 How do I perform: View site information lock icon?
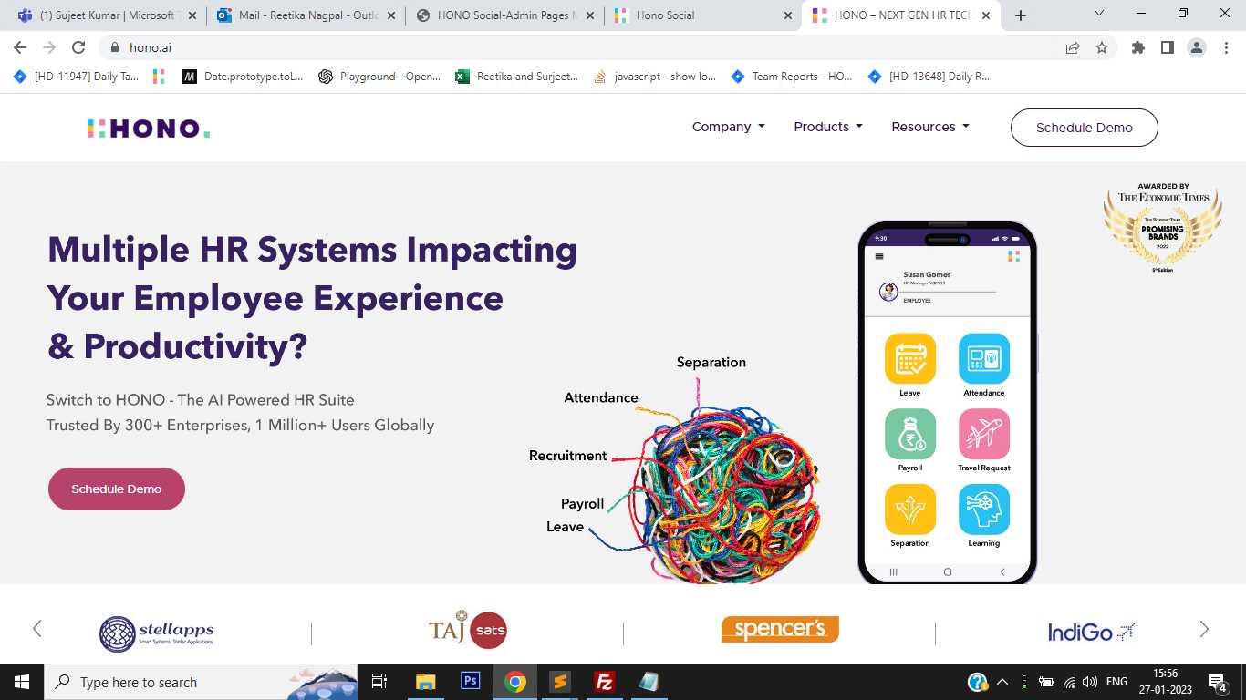pos(115,47)
